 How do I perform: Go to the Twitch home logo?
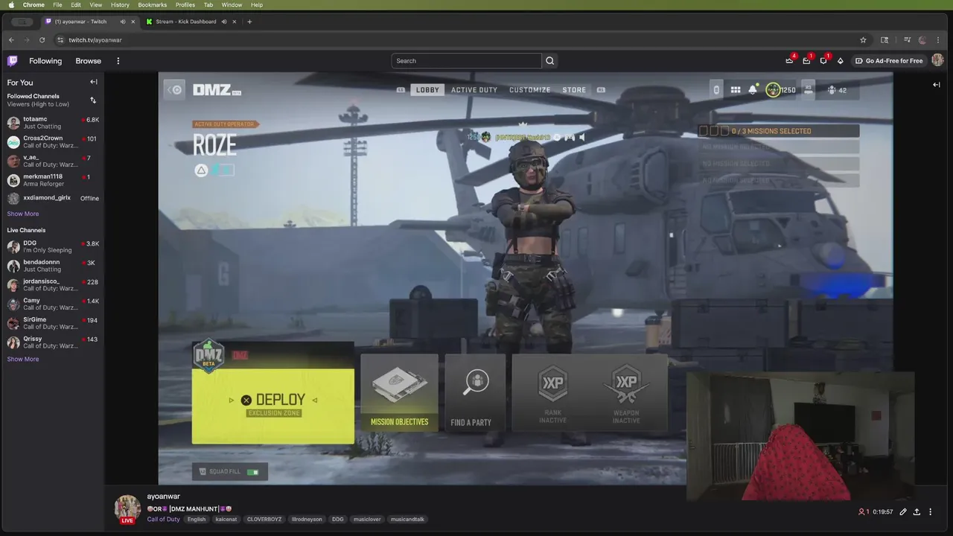point(12,61)
